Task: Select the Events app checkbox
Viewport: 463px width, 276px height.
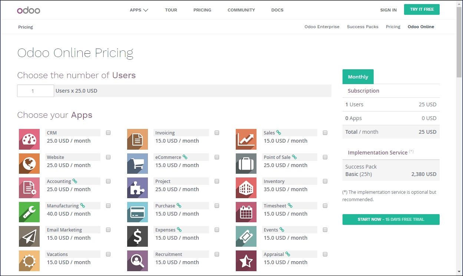Action: [325, 230]
